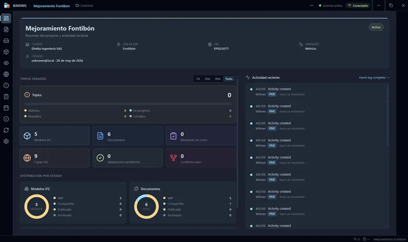Click Mejoramiento Fontibón in status bar
Viewport: 408px width, 242px height.
click(390, 239)
